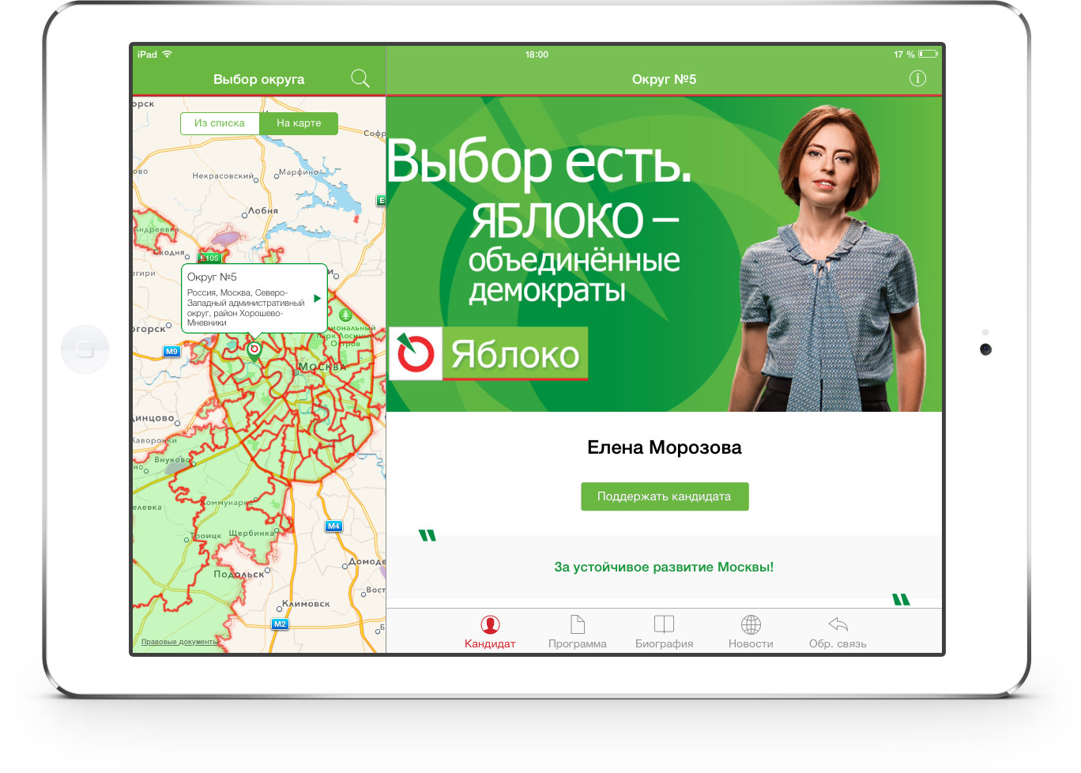Tap the Лобня label on the map
1081x773 pixels.
(264, 210)
